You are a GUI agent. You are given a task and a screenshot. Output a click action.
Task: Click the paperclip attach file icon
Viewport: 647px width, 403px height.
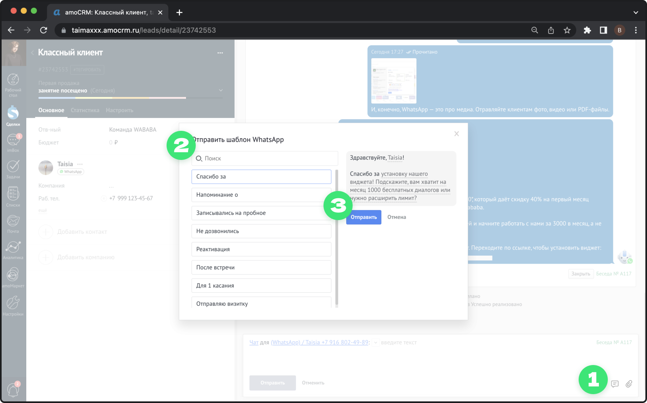tap(629, 384)
